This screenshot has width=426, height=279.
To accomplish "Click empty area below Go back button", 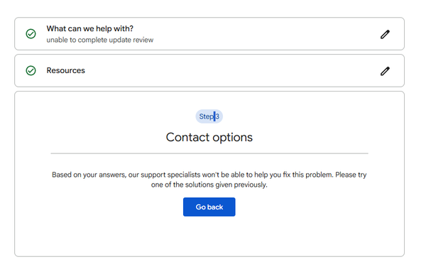I will 209,236.
